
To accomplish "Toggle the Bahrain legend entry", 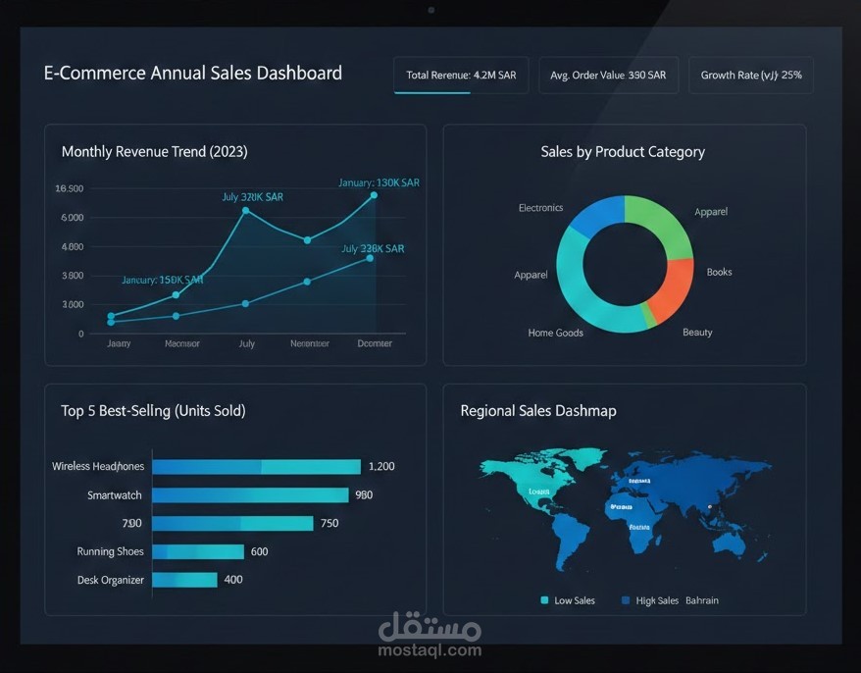I will click(701, 600).
